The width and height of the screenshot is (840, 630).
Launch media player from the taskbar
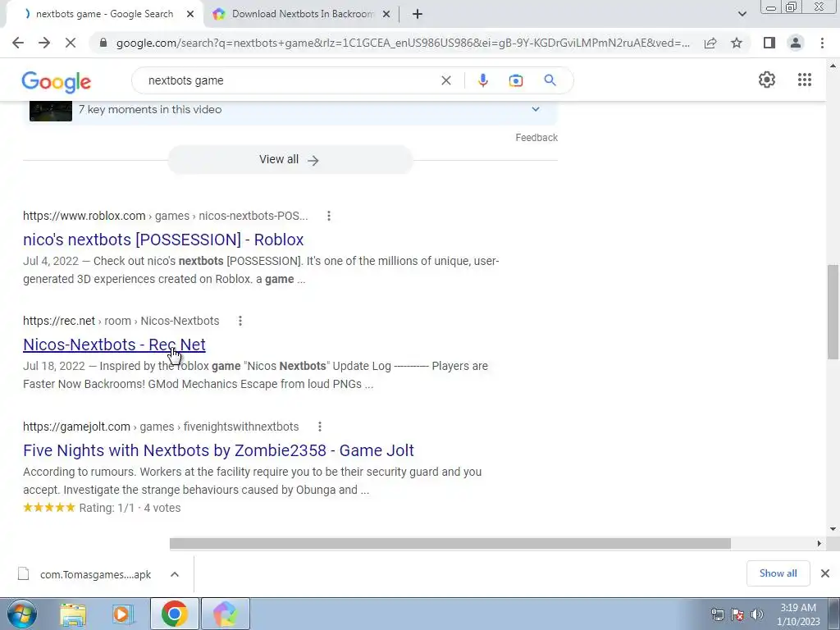click(x=123, y=614)
